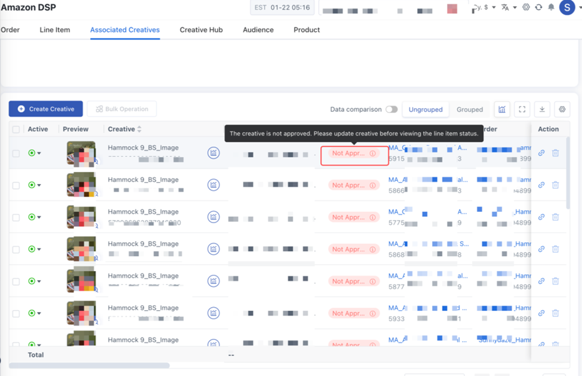The image size is (582, 376).
Task: Switch to the Creative Hub tab
Action: click(x=201, y=30)
